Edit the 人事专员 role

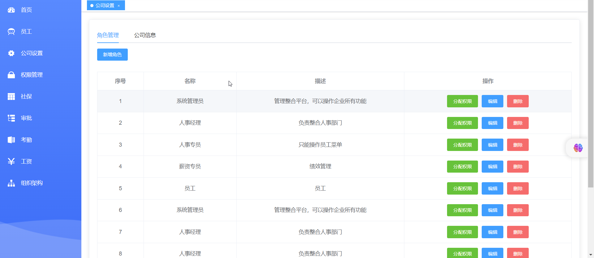(x=493, y=145)
